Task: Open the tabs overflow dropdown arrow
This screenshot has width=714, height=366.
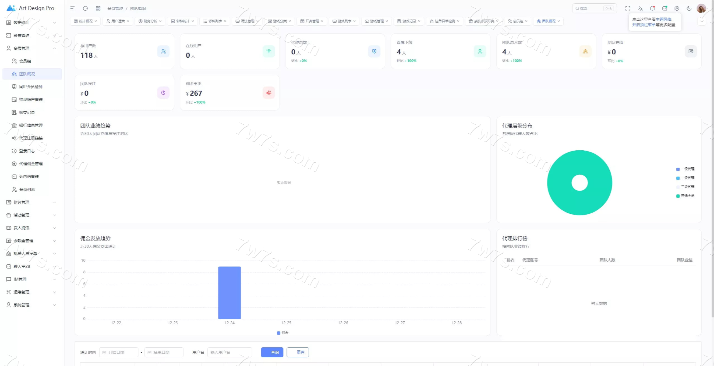Action: point(701,21)
